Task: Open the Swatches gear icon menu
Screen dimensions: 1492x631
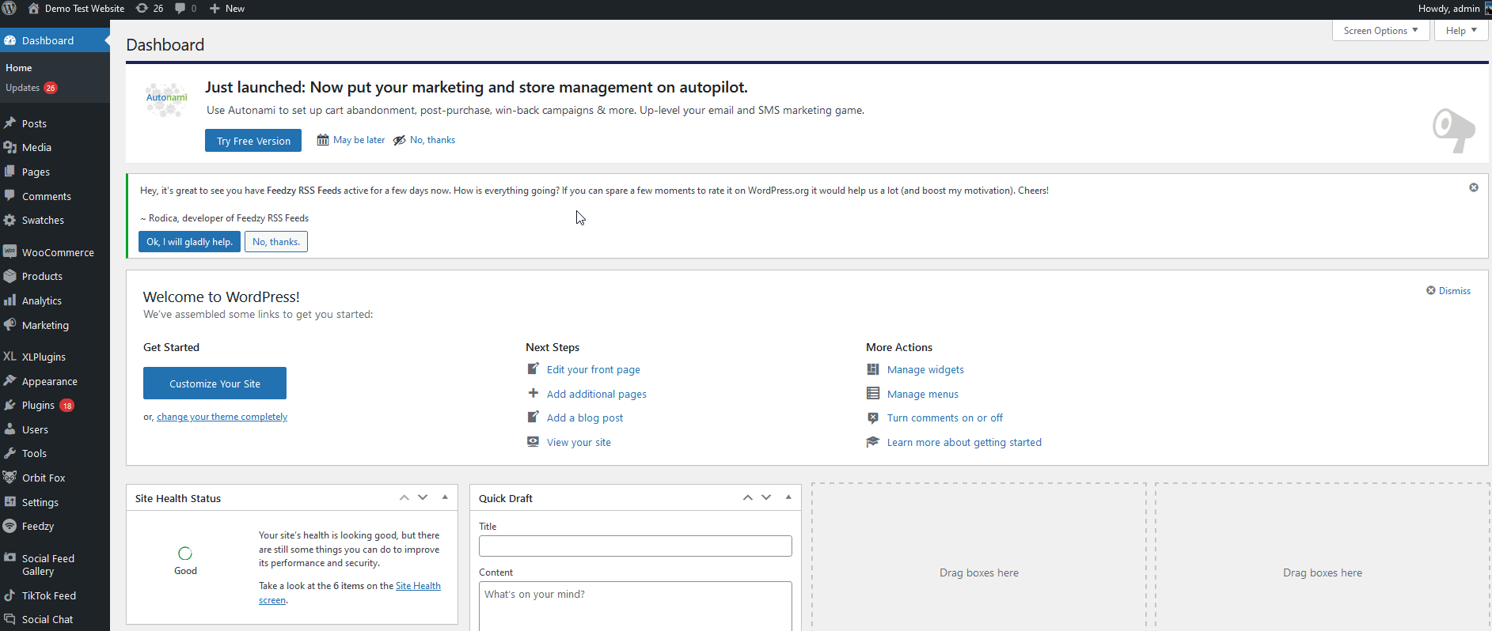Action: (x=9, y=220)
